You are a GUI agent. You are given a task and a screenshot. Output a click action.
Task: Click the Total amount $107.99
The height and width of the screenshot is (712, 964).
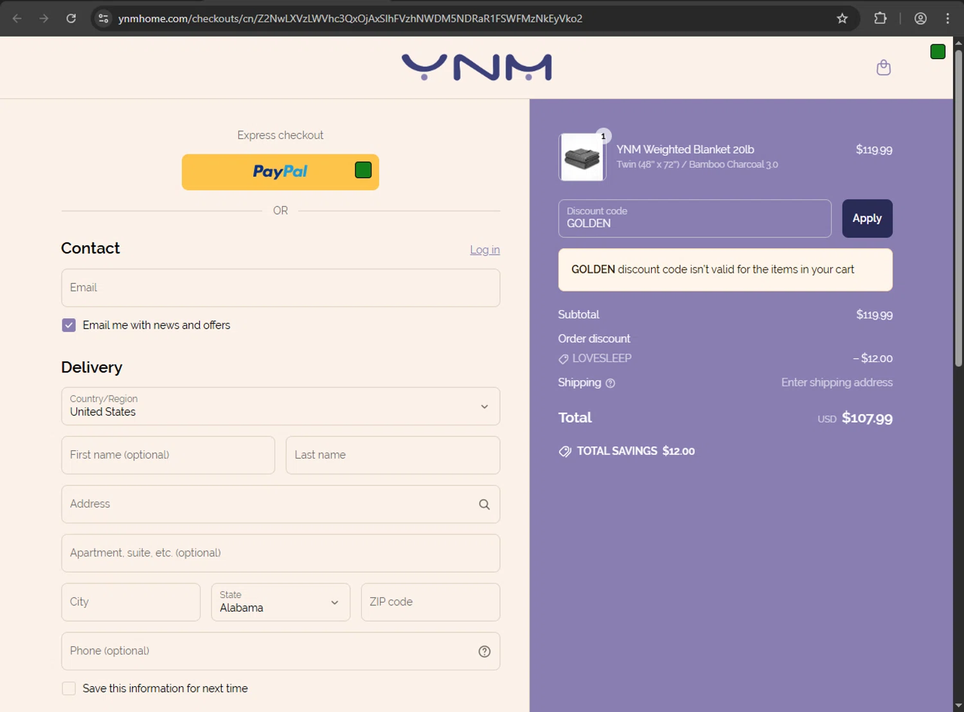tap(867, 419)
